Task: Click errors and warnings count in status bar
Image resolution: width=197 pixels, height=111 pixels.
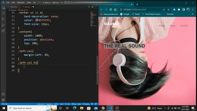Action: [5, 104]
